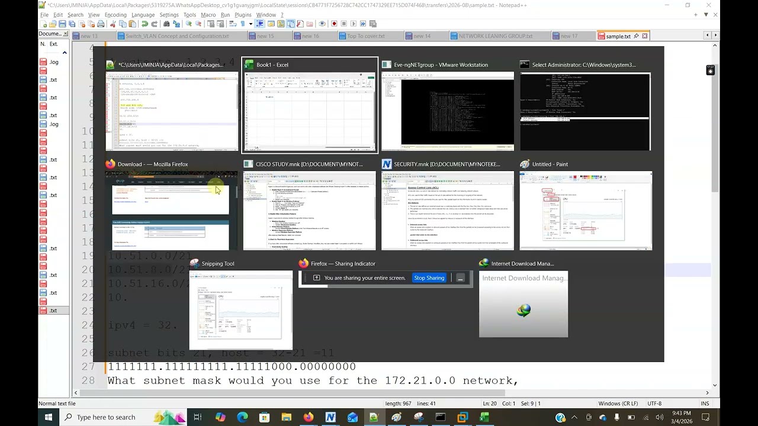
Task: Open the Plugins menu
Action: click(243, 15)
